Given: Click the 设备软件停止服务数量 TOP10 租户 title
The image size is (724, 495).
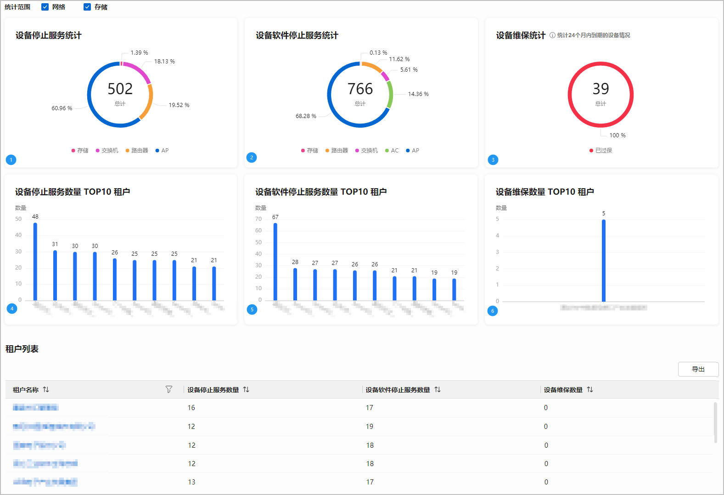Looking at the screenshot, I should point(321,192).
